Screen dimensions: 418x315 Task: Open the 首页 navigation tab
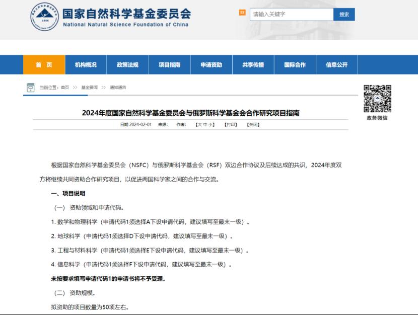click(x=44, y=65)
